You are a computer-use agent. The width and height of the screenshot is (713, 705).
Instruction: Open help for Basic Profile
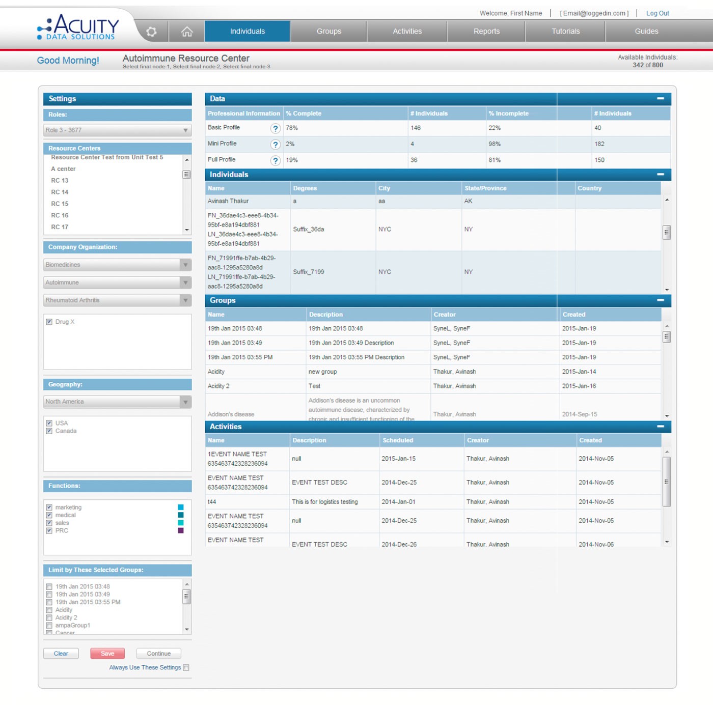(276, 128)
